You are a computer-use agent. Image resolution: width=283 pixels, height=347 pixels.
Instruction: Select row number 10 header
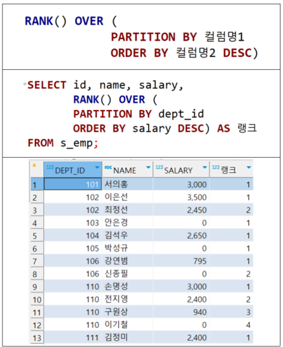[37, 299]
